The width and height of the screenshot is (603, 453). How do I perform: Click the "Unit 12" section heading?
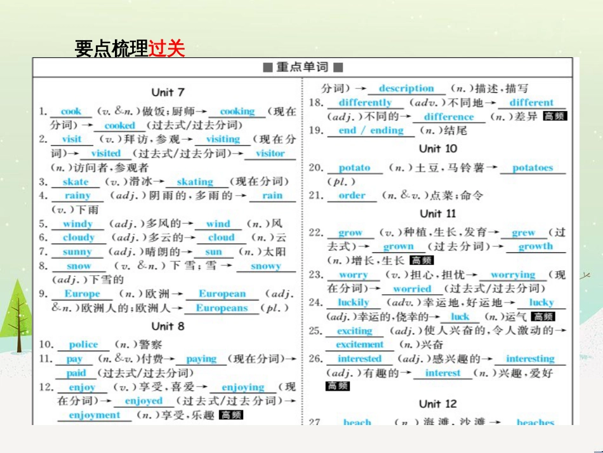pyautogui.click(x=437, y=403)
